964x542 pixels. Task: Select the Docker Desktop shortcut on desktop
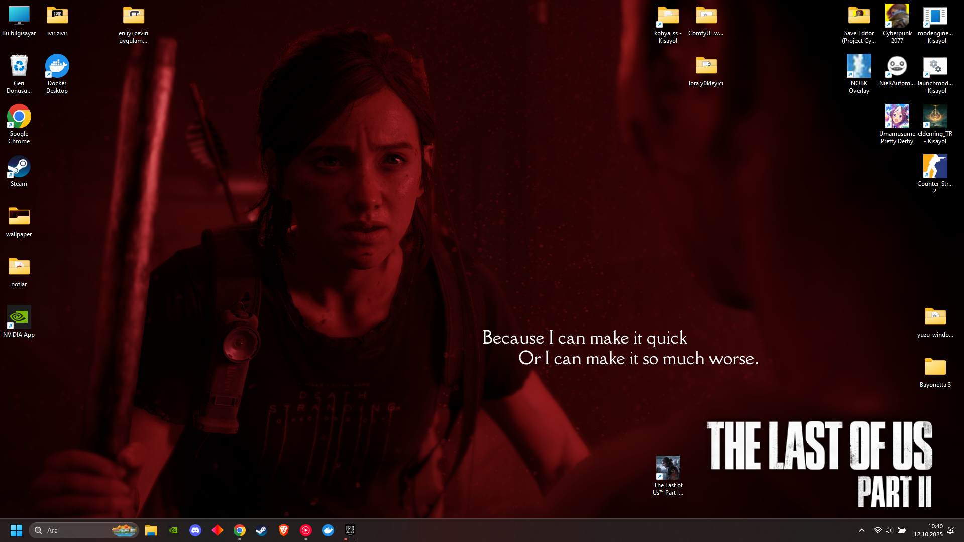(57, 74)
